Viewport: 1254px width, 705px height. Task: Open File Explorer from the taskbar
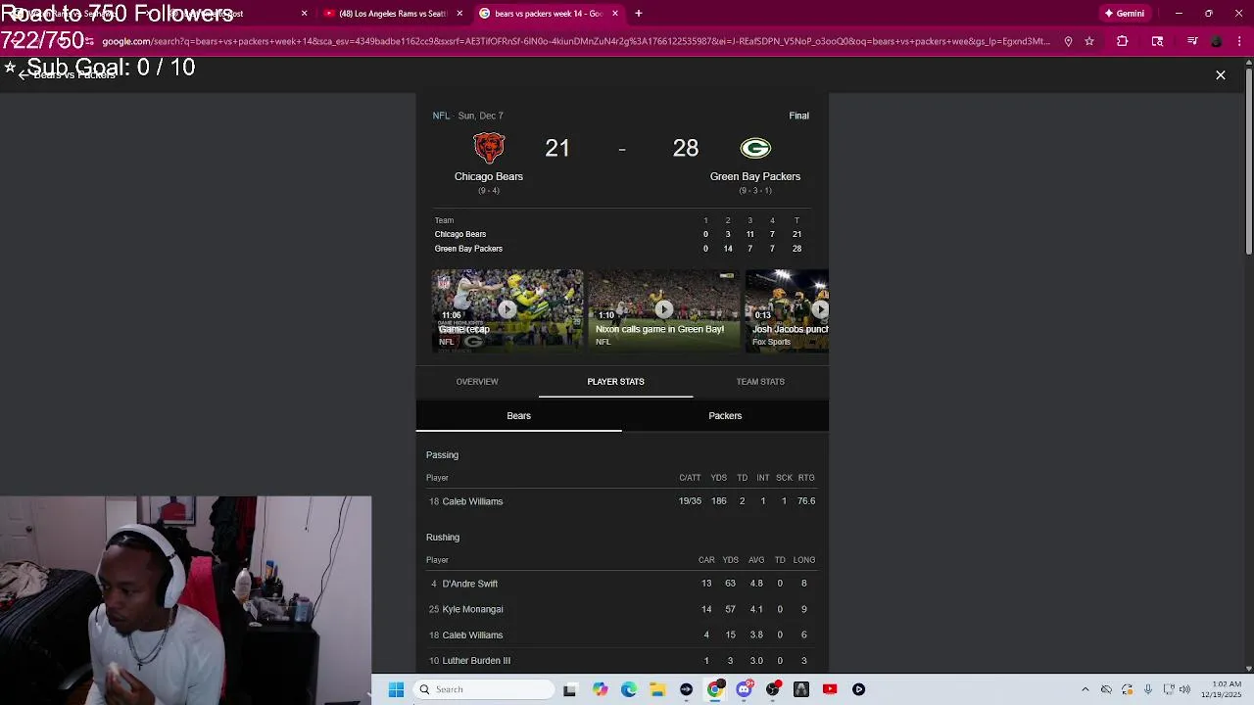(657, 689)
